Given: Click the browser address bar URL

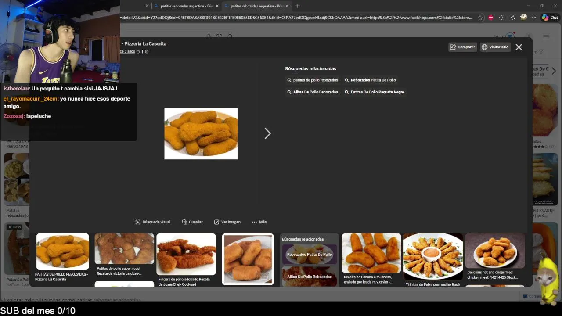Looking at the screenshot, I should point(296,18).
